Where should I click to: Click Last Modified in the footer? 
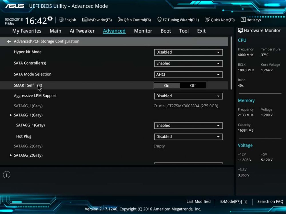[198, 202]
